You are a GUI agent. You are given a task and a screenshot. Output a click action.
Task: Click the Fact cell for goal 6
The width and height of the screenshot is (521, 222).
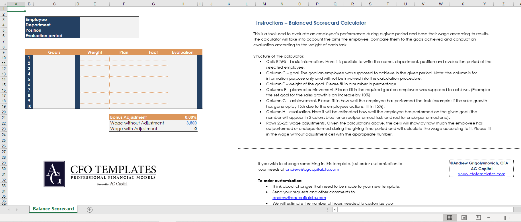click(x=153, y=85)
